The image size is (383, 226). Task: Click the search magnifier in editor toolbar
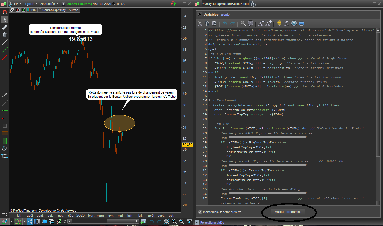243,23
